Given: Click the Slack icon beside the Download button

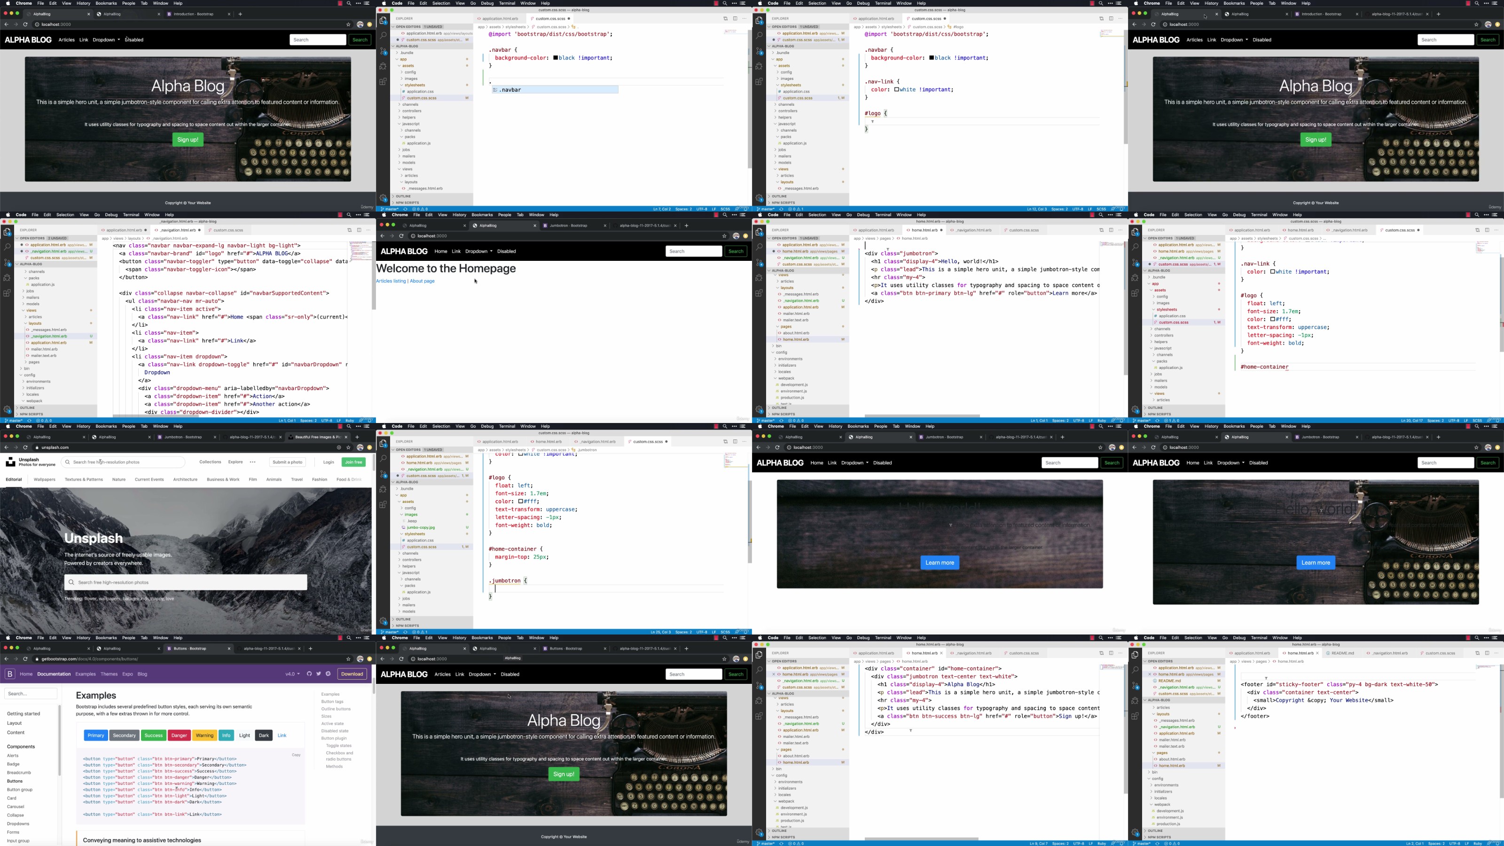Looking at the screenshot, I should tap(328, 674).
